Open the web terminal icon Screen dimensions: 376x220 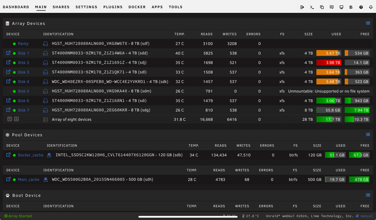312,7
